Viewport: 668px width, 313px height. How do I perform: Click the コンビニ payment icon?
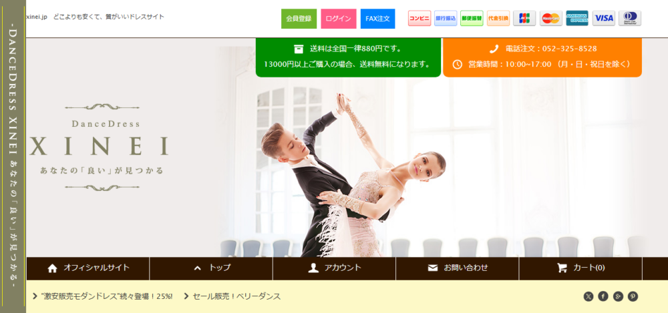420,18
